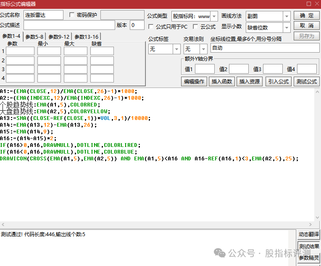Click the code line A16:=(A14-A15)*2
The width and height of the screenshot is (321, 266).
(x=28, y=138)
